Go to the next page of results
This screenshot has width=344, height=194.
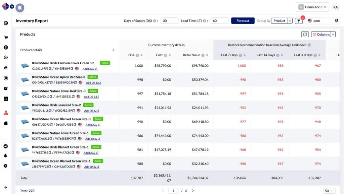[193, 191]
